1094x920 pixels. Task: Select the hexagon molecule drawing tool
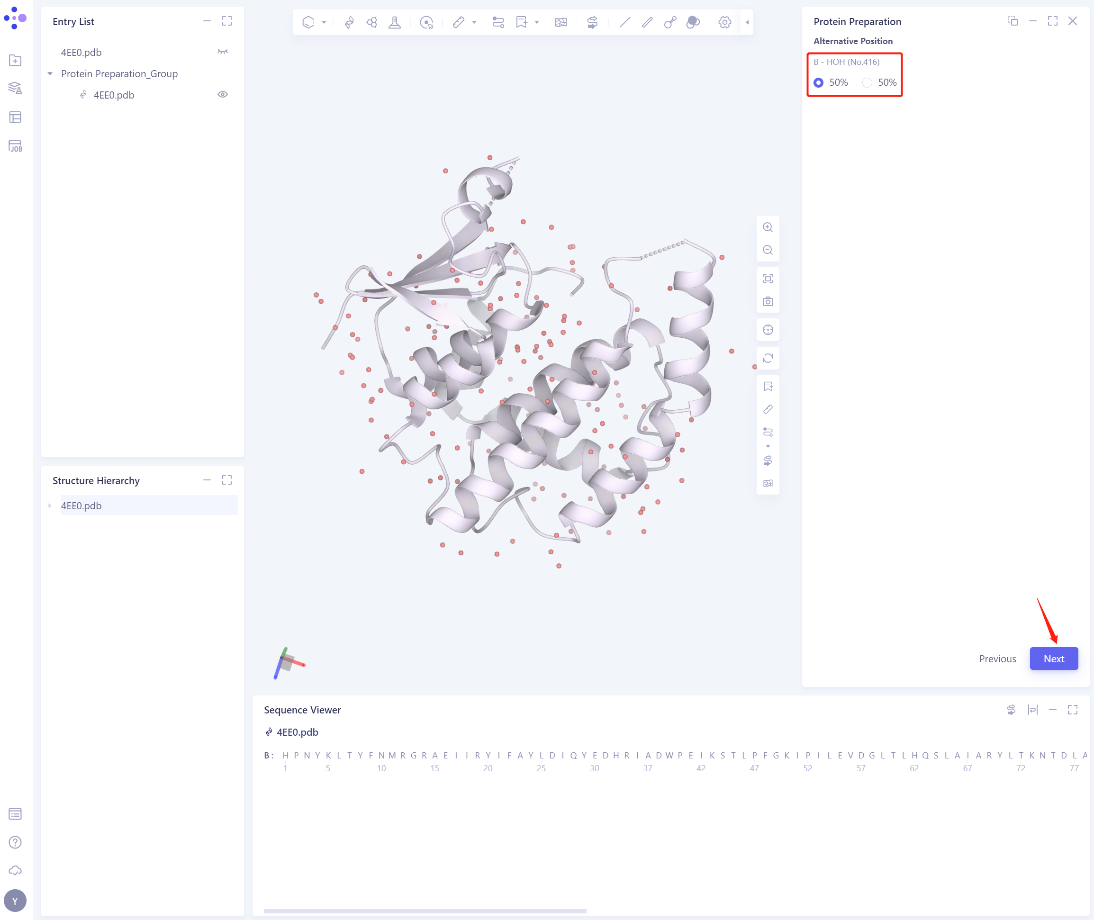coord(308,22)
